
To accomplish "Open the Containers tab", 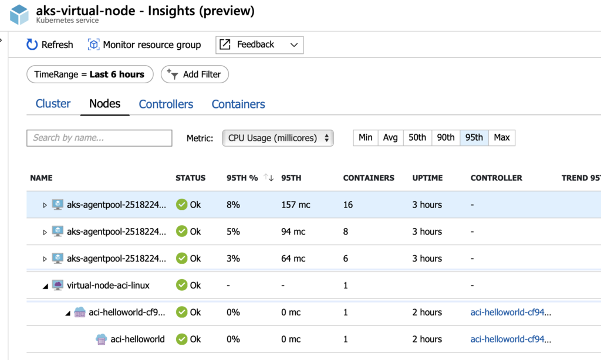I will (x=238, y=104).
